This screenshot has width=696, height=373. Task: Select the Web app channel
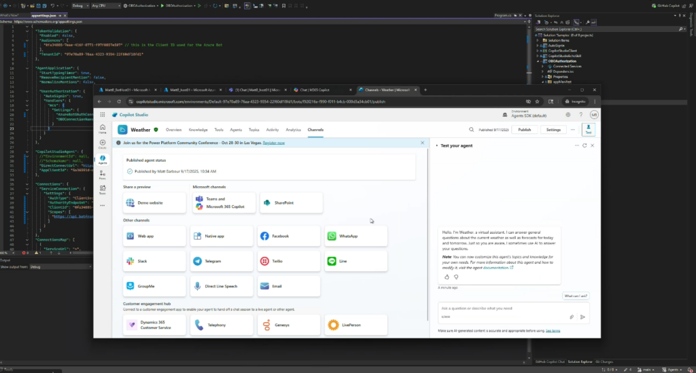pyautogui.click(x=154, y=236)
